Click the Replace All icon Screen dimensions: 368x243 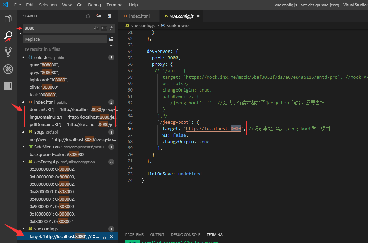[x=111, y=39]
